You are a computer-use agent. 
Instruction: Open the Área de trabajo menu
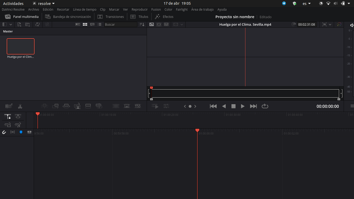click(202, 9)
